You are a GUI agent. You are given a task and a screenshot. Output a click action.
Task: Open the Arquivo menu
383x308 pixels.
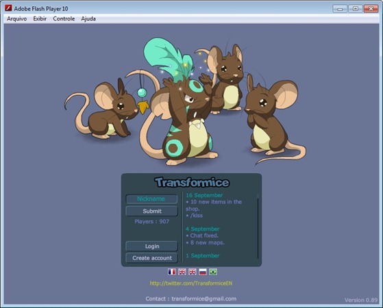coord(16,18)
